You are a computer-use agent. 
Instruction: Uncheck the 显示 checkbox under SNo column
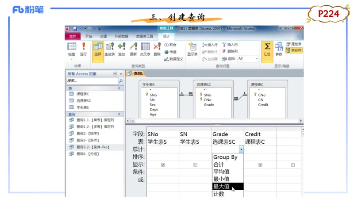coord(163,165)
